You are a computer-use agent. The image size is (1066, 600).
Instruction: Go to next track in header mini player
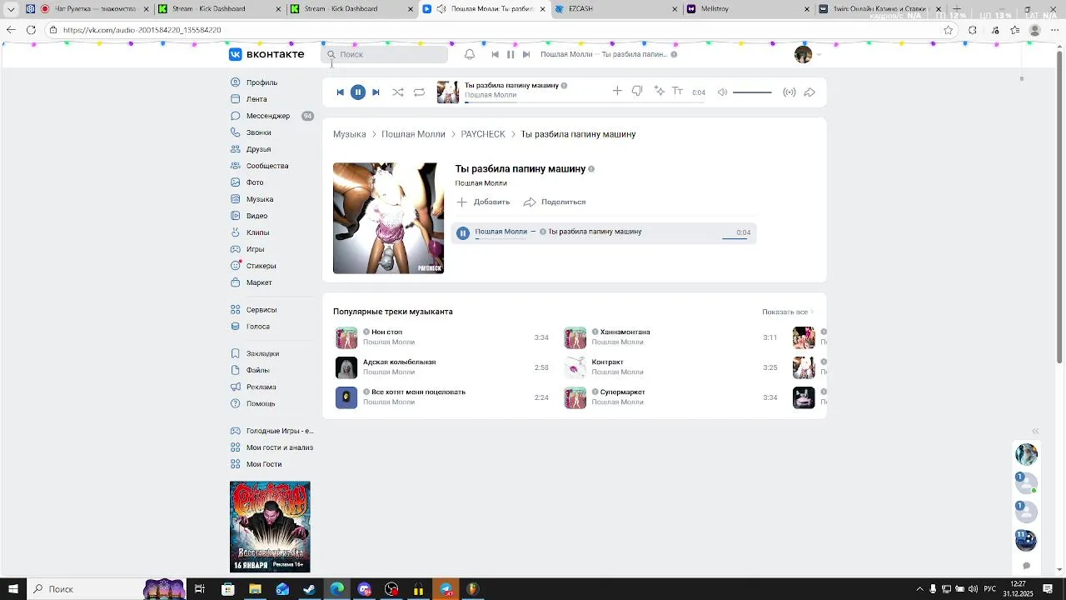click(526, 54)
